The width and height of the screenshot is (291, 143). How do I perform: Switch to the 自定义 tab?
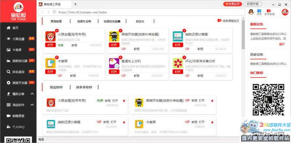pos(140,21)
